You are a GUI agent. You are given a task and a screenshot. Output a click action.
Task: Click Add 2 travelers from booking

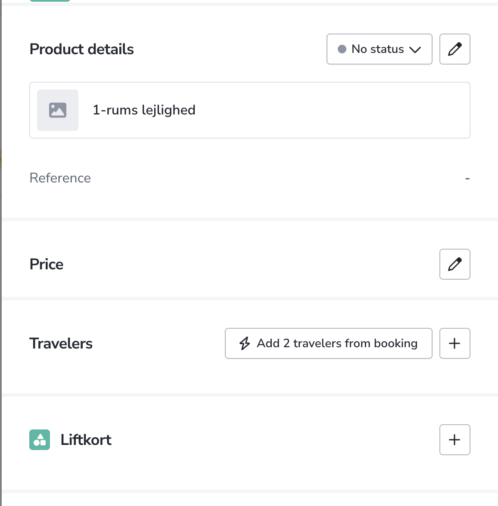point(328,343)
